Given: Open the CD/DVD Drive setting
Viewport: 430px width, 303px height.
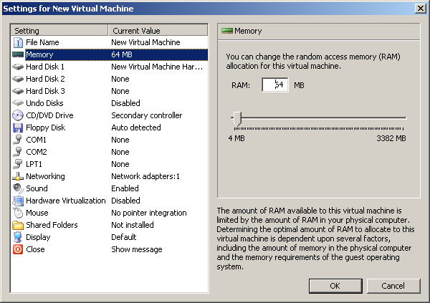Looking at the screenshot, I should 49,115.
